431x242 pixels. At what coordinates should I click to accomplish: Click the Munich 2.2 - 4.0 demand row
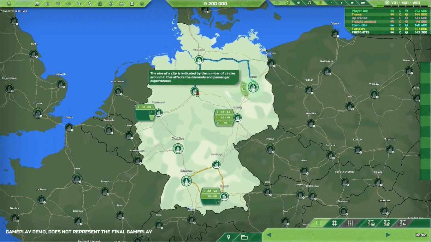point(210,191)
